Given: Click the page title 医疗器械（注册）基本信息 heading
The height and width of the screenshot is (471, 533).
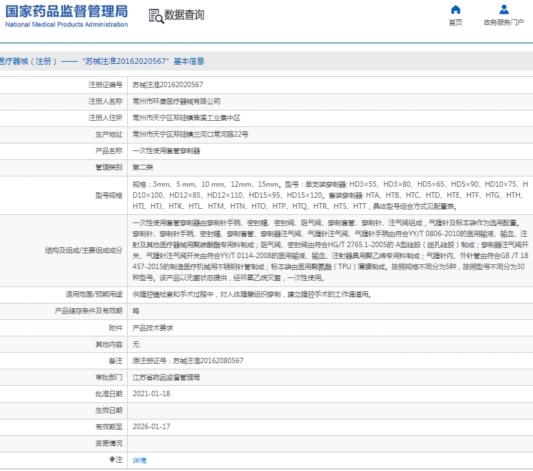Looking at the screenshot, I should [x=102, y=61].
